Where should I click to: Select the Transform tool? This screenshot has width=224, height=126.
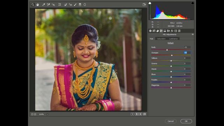coord(60,5)
